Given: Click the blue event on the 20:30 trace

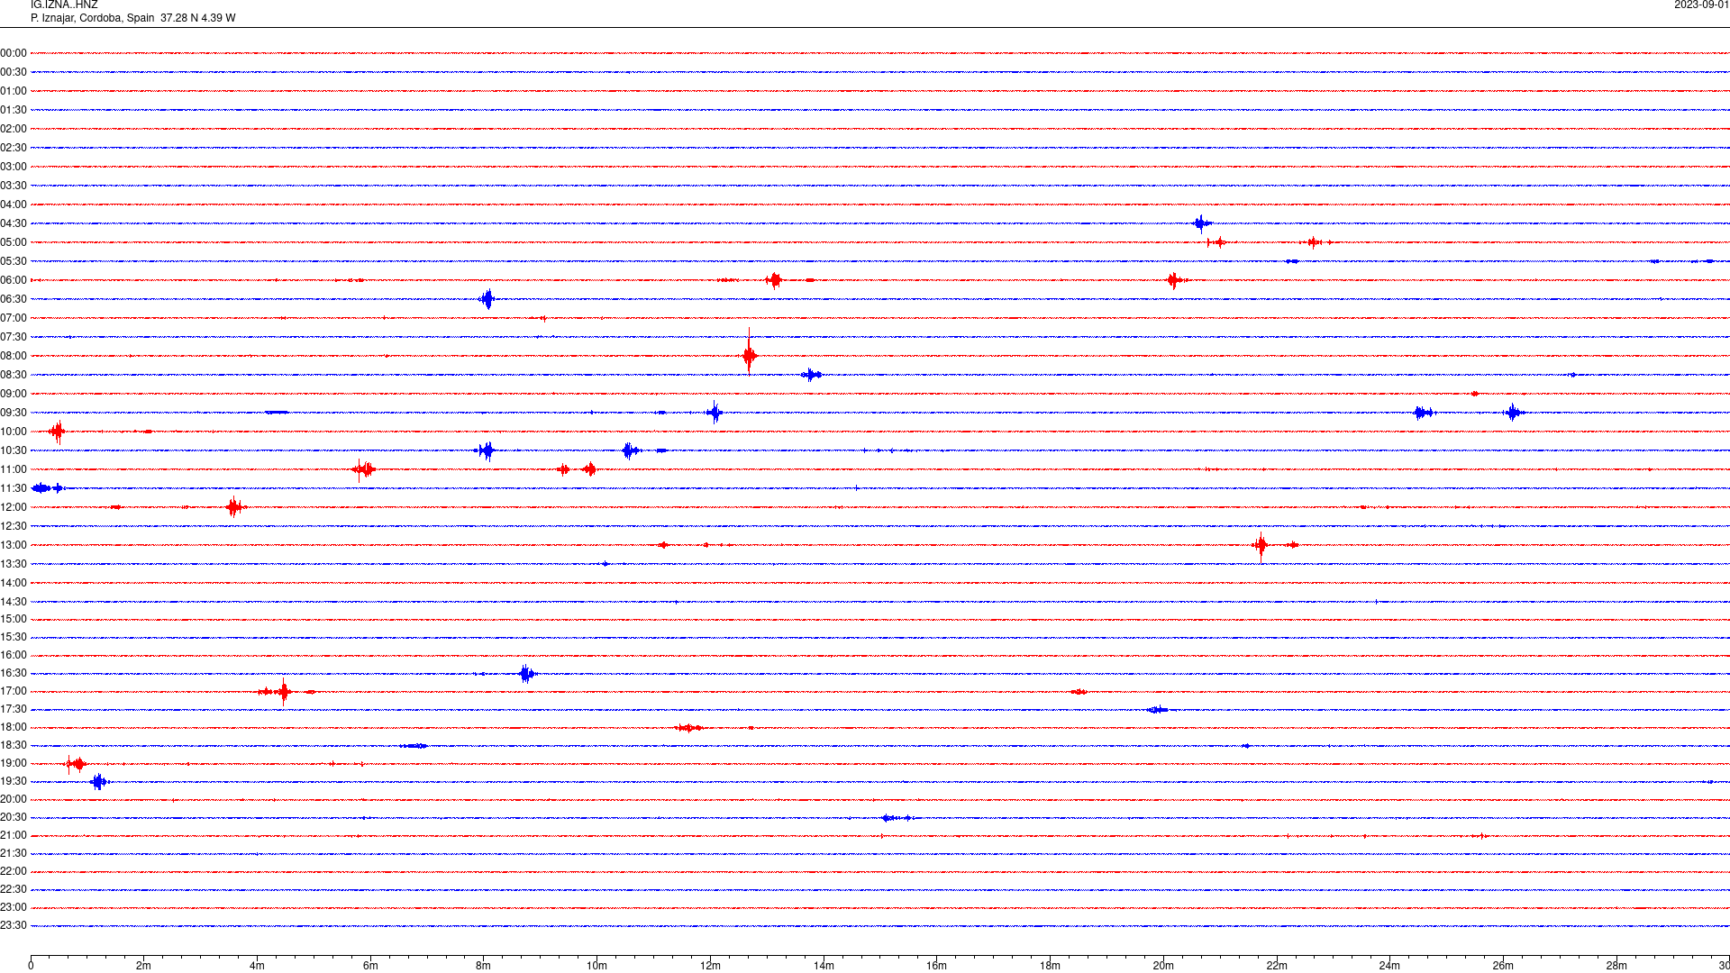Looking at the screenshot, I should pos(897,818).
